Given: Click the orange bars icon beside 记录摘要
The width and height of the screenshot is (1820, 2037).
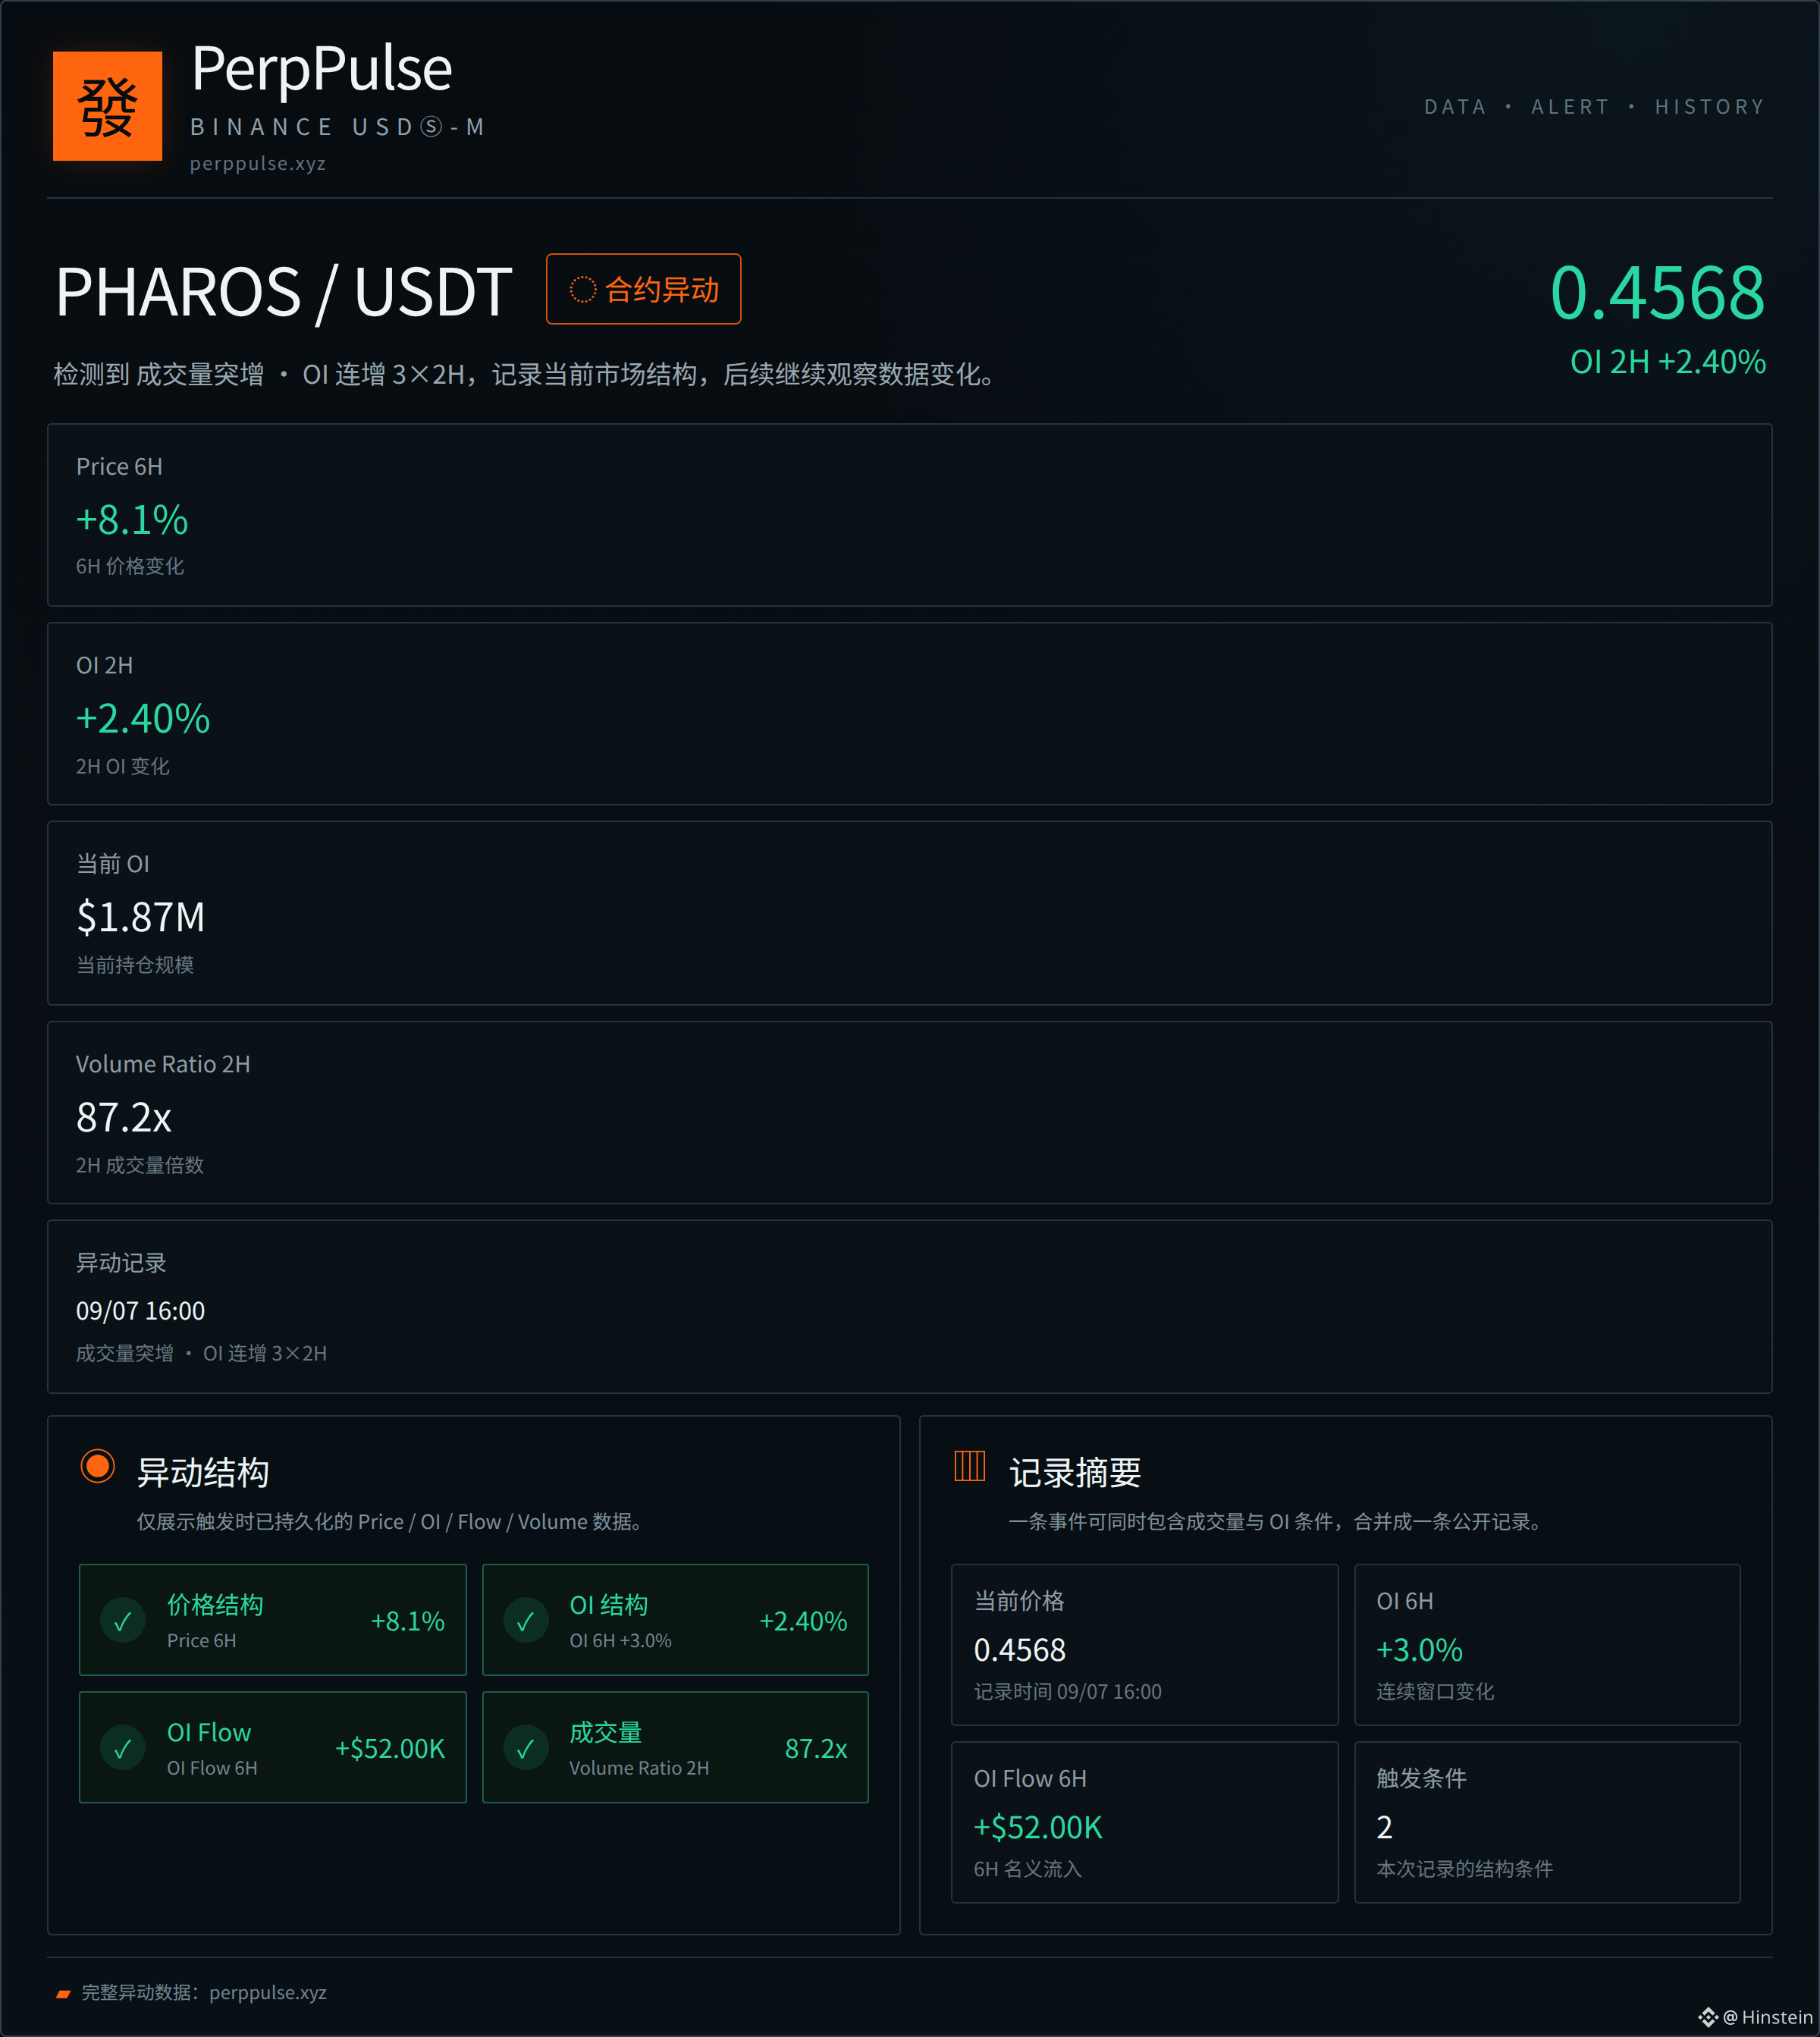Looking at the screenshot, I should [970, 1466].
